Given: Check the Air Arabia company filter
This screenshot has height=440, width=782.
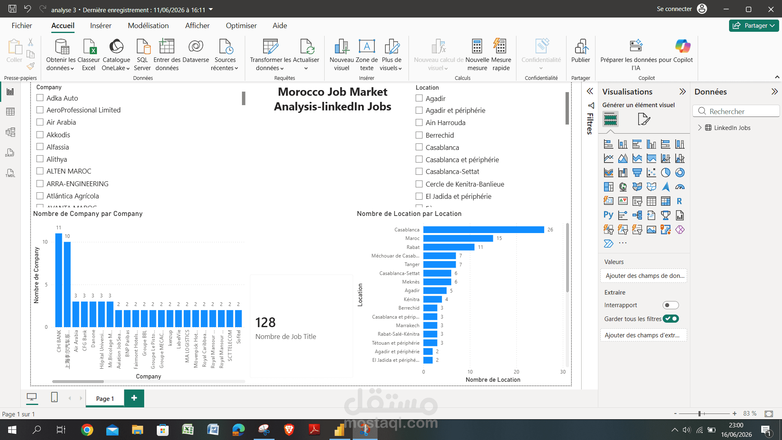Looking at the screenshot, I should [40, 122].
